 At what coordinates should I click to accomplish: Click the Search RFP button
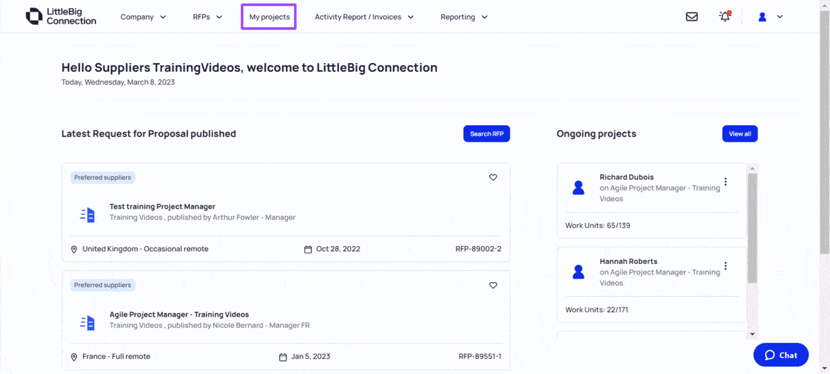click(486, 134)
